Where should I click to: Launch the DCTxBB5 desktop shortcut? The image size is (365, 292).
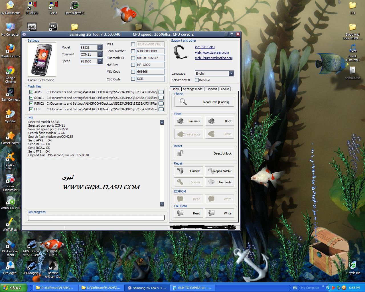point(32,8)
